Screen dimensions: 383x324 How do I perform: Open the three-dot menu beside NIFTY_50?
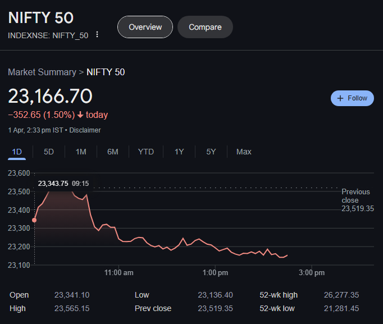97,34
